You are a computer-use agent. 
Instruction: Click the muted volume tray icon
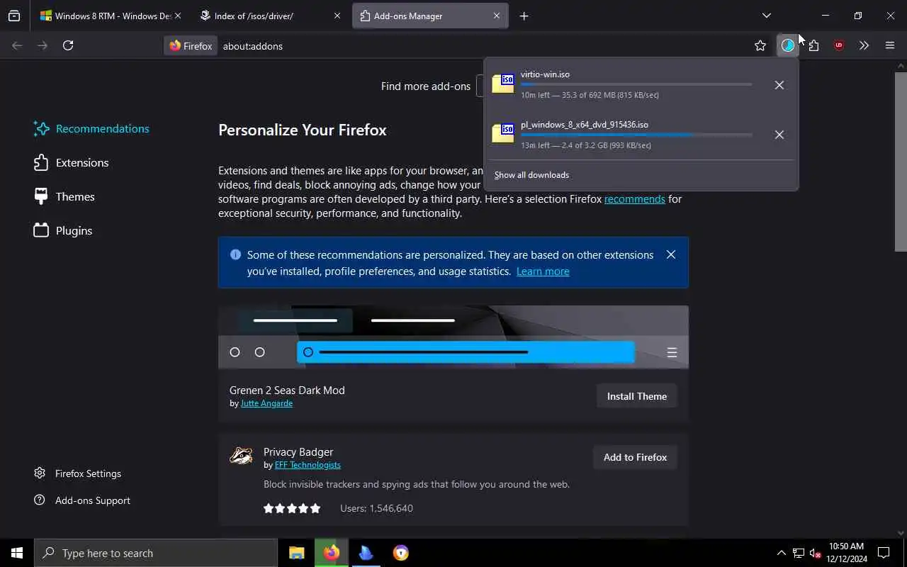pos(815,553)
